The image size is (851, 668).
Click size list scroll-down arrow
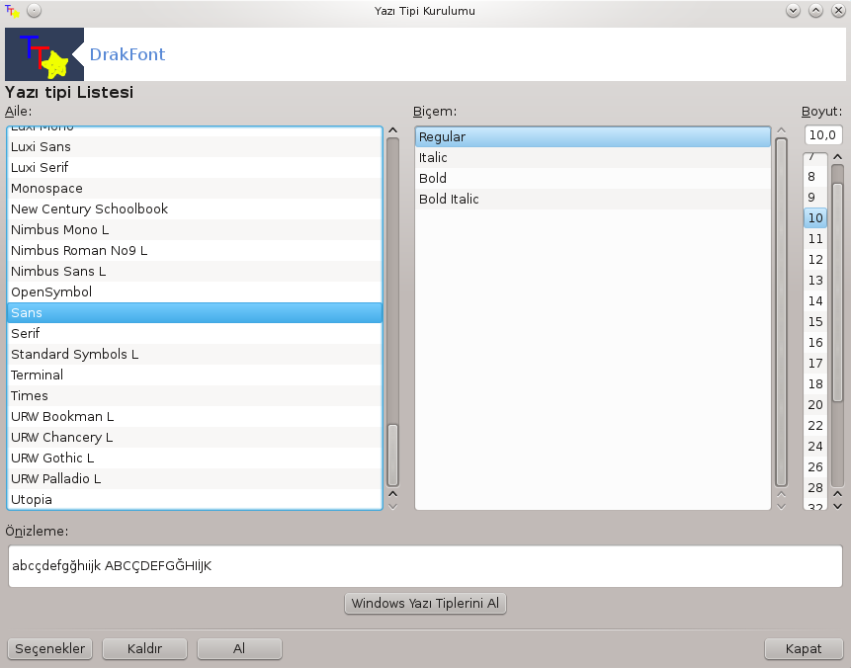(837, 506)
